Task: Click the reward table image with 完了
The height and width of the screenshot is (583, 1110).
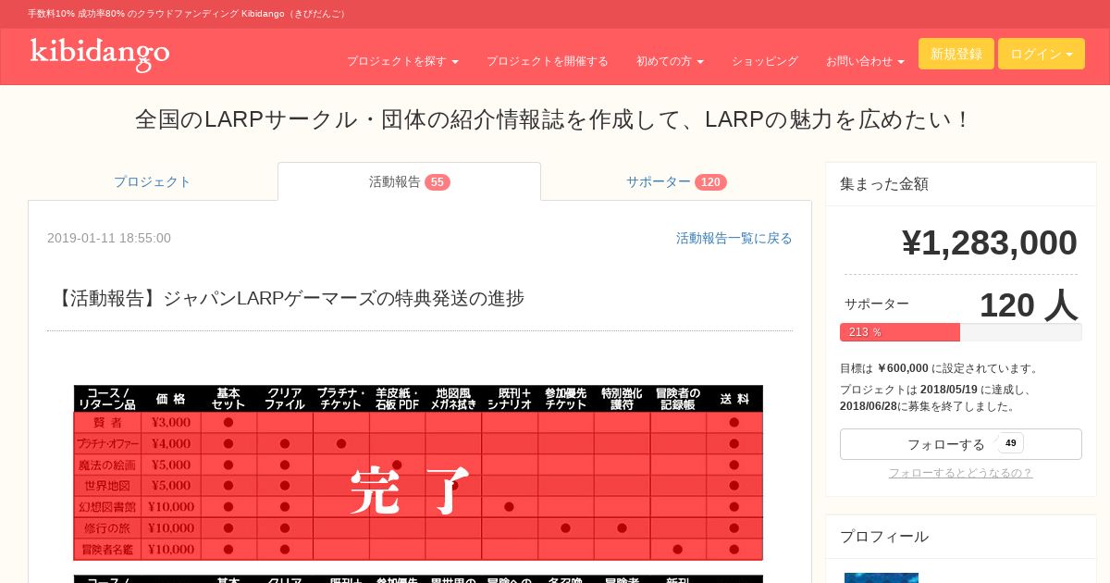Action: (x=418, y=473)
